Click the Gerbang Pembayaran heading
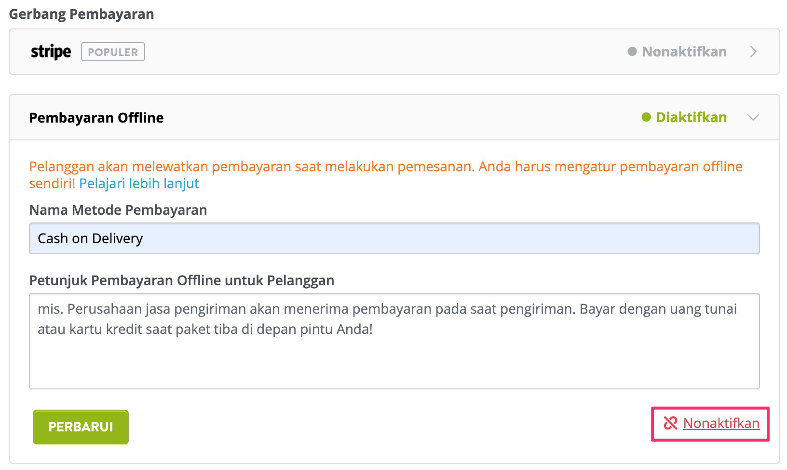The image size is (787, 470). point(81,14)
